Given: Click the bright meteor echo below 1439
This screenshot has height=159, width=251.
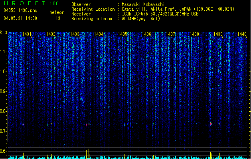Looking at the screenshot, I should [x=211, y=124].
